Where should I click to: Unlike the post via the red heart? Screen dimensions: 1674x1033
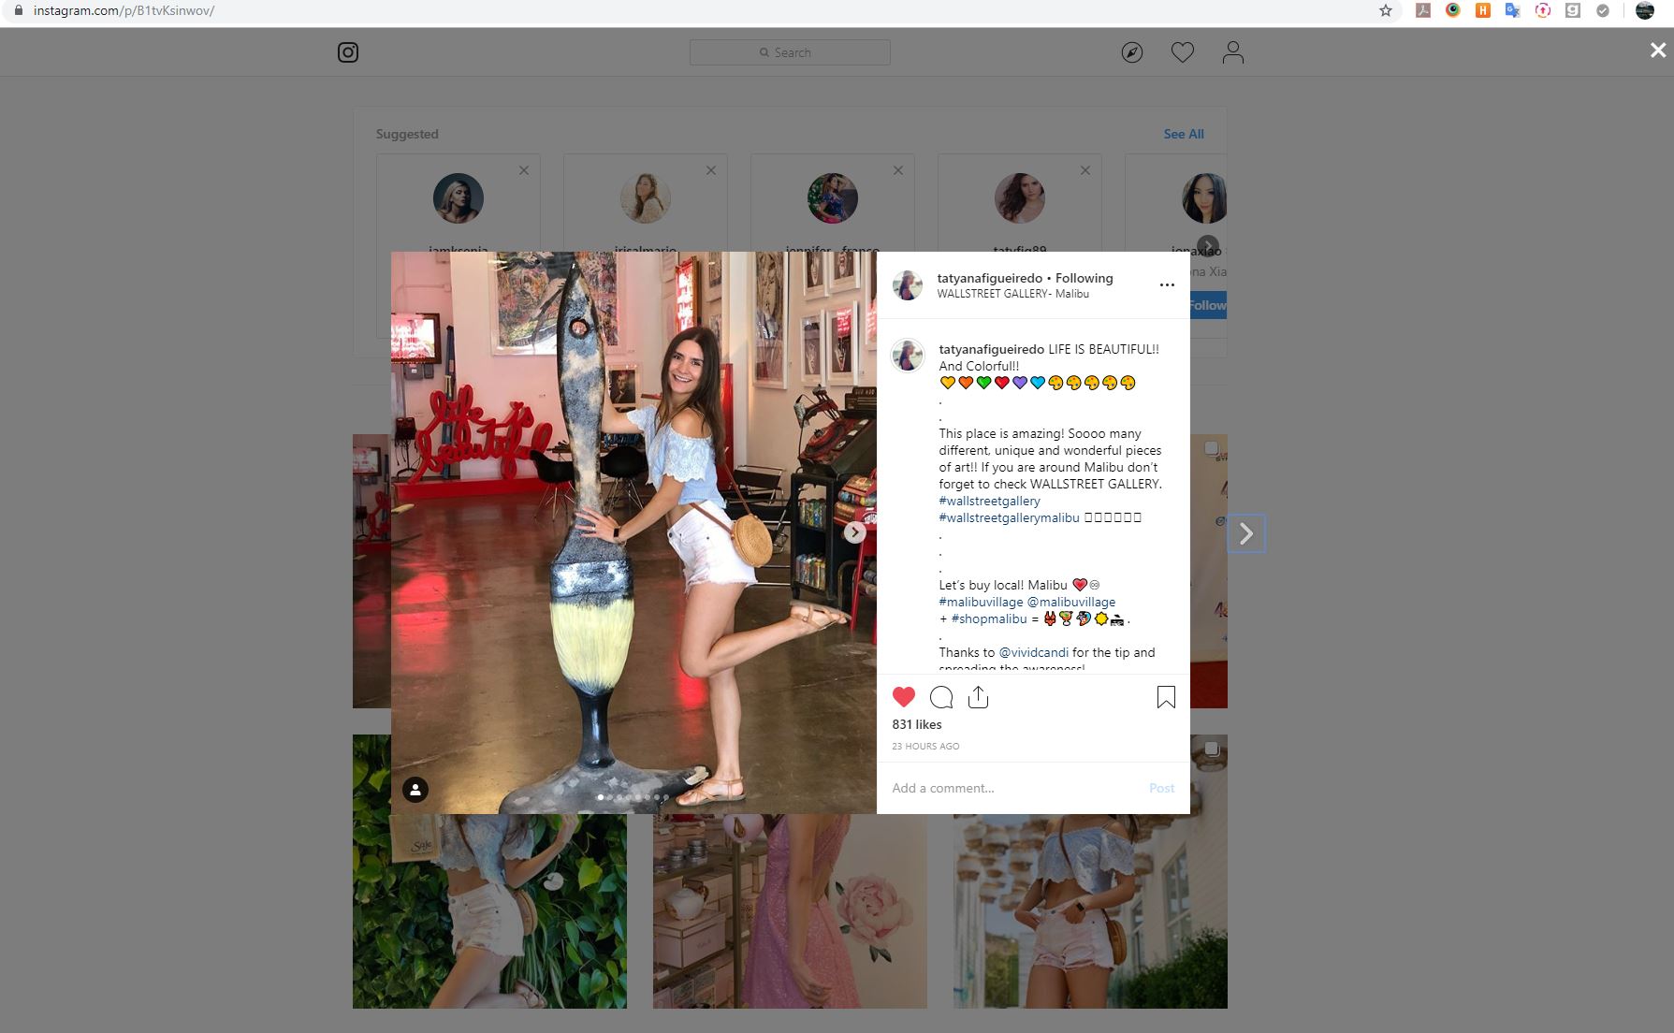tap(903, 697)
